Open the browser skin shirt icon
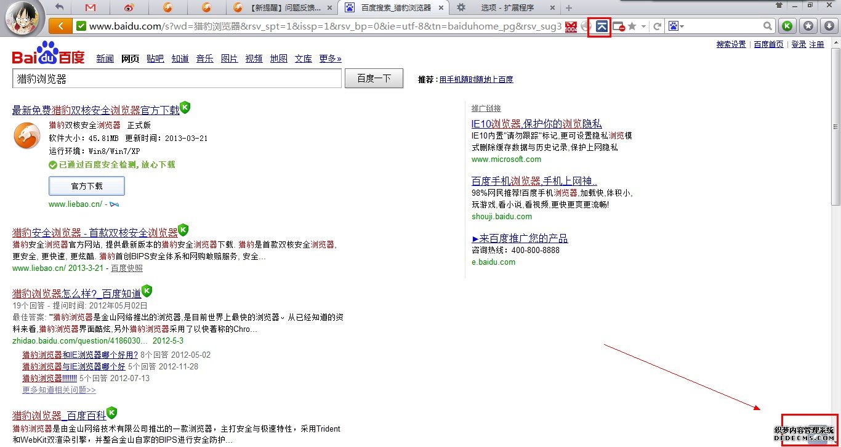Image resolution: width=841 pixels, height=447 pixels. (x=779, y=5)
